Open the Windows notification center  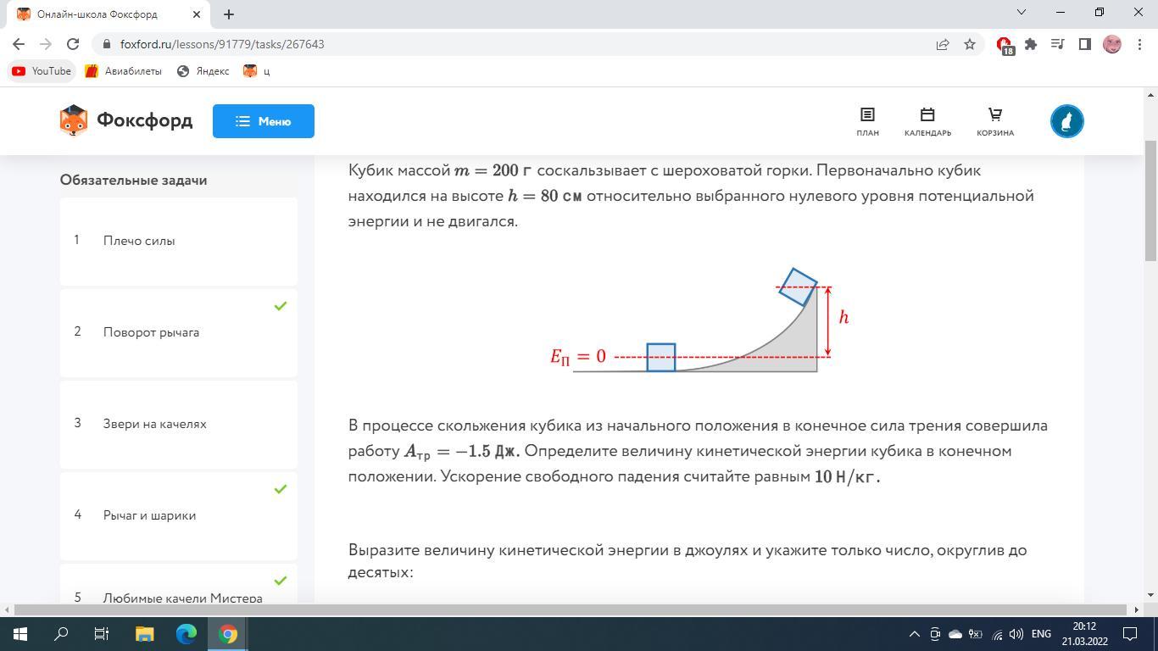1130,634
